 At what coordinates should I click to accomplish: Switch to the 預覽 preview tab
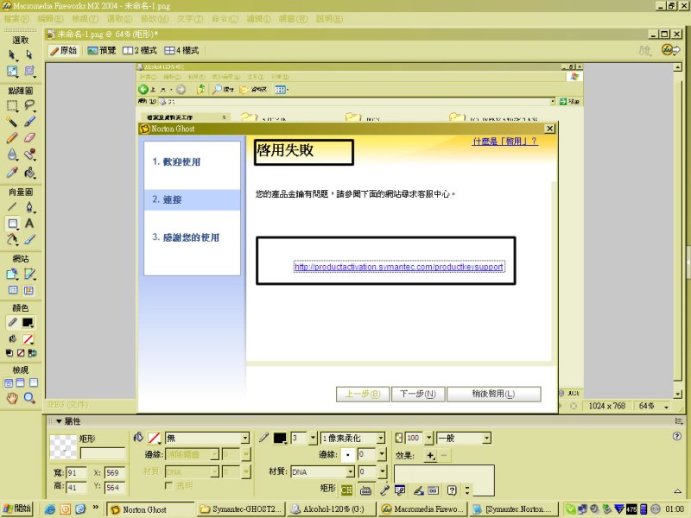(x=102, y=51)
